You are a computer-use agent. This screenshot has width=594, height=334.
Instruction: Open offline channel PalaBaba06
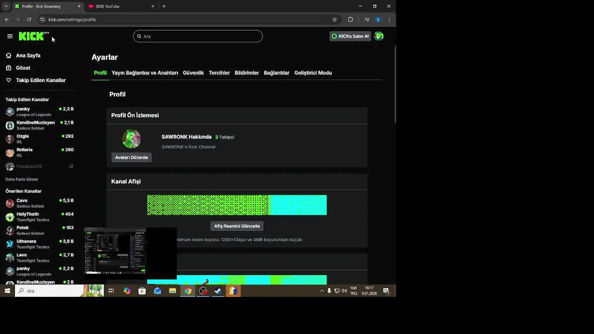39,166
